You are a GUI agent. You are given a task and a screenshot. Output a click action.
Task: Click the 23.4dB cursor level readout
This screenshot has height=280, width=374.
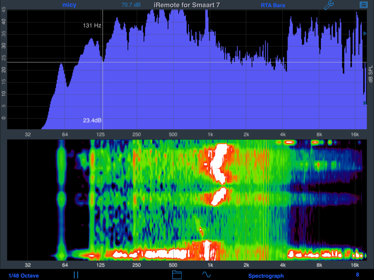pyautogui.click(x=92, y=120)
